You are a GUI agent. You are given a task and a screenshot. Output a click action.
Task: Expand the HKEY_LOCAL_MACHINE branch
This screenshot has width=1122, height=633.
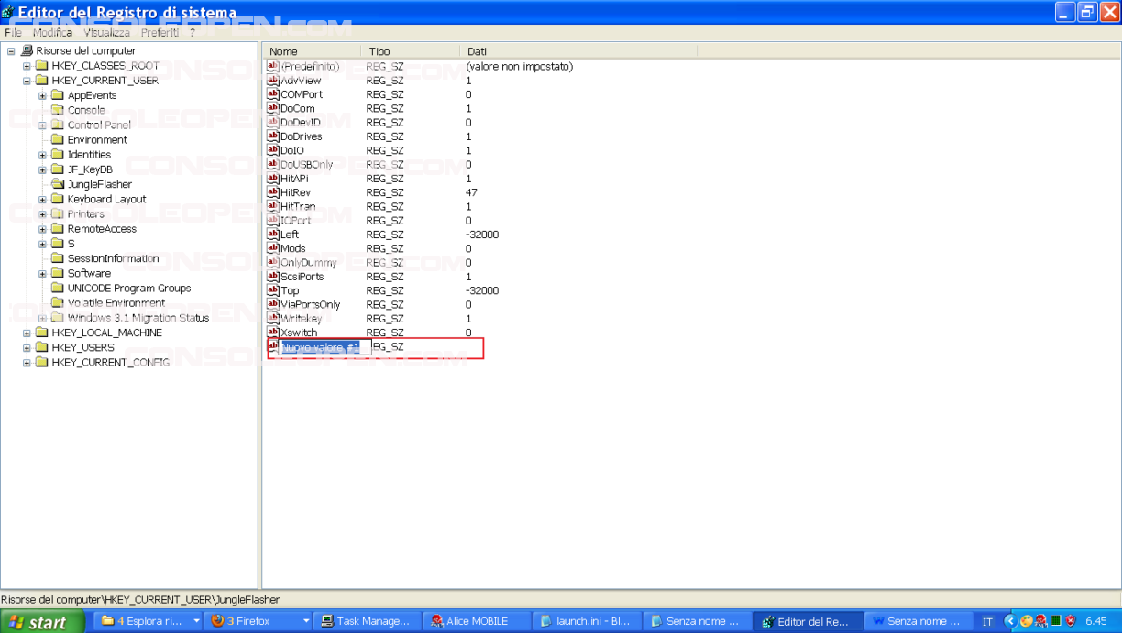click(27, 333)
